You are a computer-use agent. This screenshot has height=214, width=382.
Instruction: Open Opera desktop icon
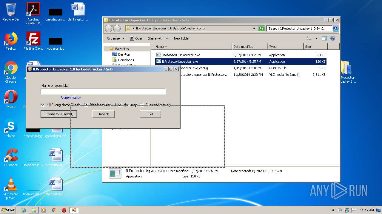point(11,99)
